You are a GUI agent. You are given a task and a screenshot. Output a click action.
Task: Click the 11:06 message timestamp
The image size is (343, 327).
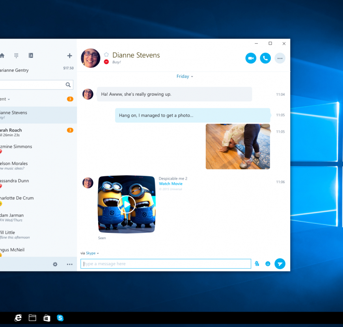[x=280, y=182]
